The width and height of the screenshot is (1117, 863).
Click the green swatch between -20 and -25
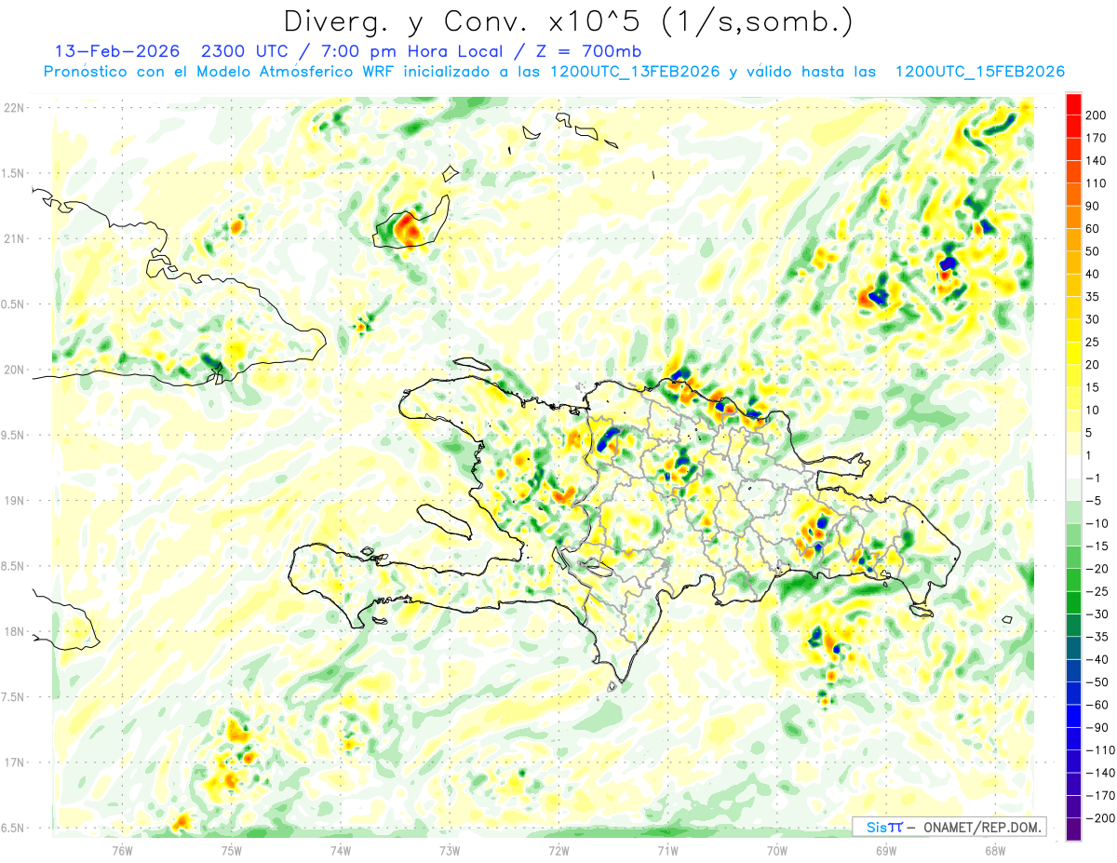[1073, 580]
